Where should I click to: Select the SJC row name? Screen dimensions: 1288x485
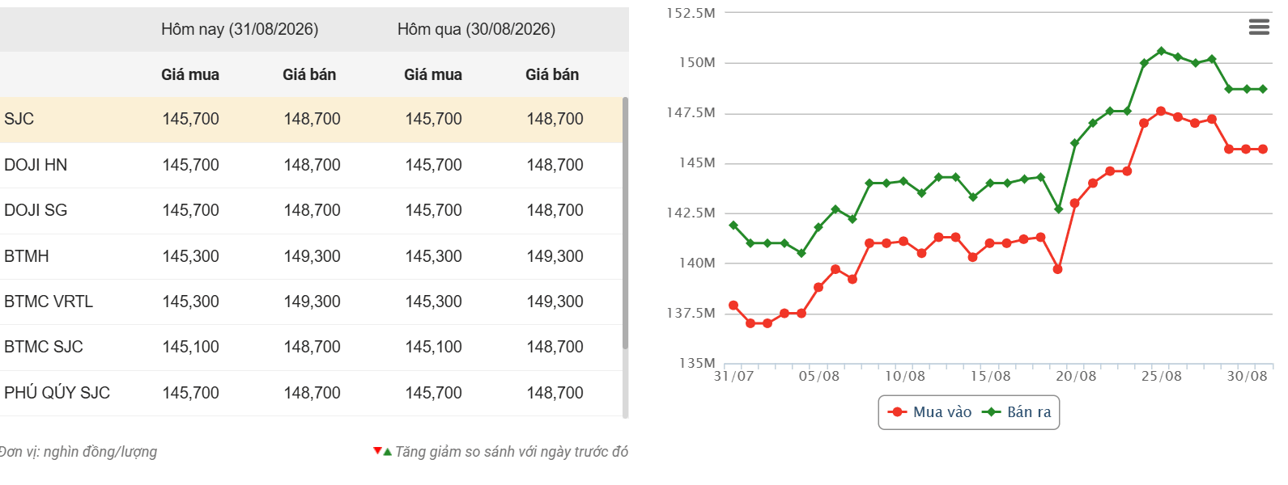click(x=19, y=119)
